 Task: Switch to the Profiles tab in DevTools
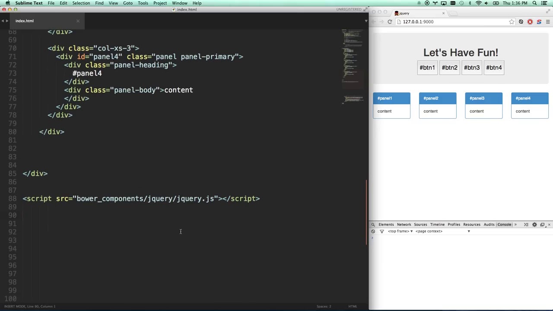(454, 225)
